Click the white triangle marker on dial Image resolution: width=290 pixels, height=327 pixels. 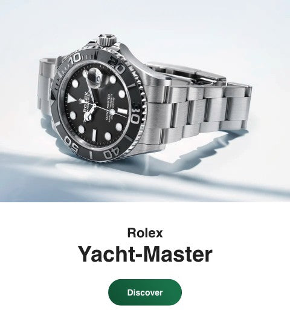pyautogui.click(x=71, y=99)
